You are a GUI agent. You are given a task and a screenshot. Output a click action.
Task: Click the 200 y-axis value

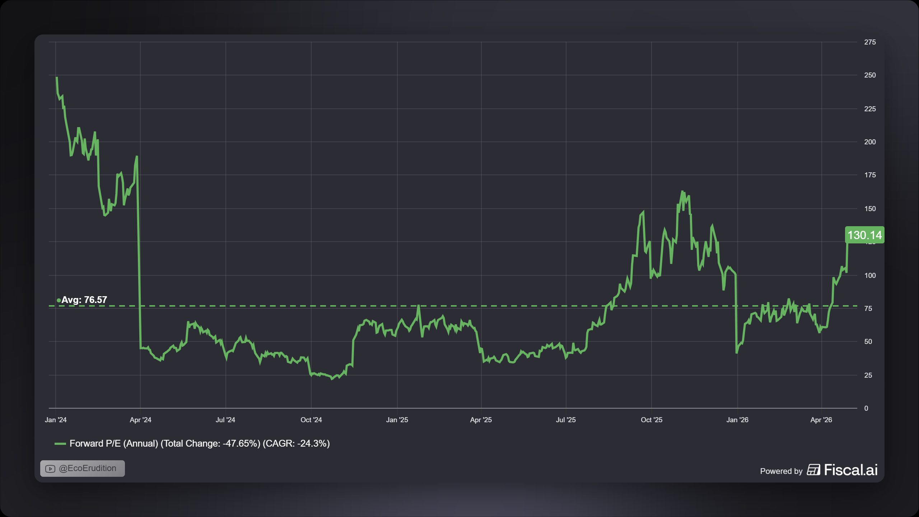[870, 142]
